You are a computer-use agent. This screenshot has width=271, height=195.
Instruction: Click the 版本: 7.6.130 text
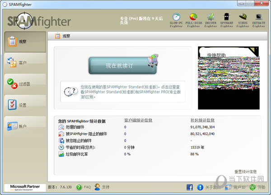tap(60, 187)
